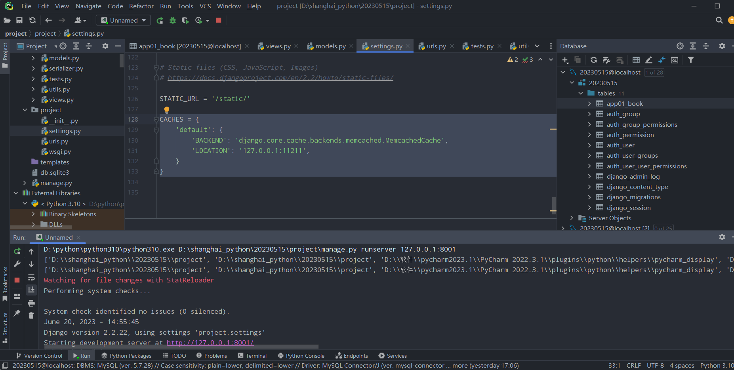The width and height of the screenshot is (734, 370).
Task: Save all files with the floppy disk icon
Action: tap(19, 20)
